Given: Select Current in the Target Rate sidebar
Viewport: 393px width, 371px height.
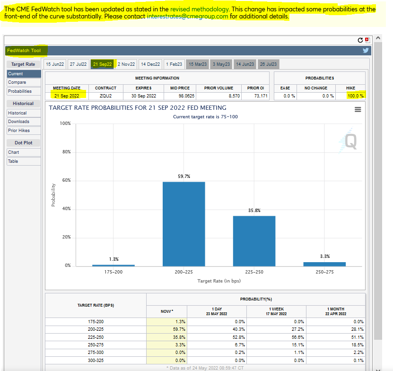Looking at the screenshot, I should (24, 74).
